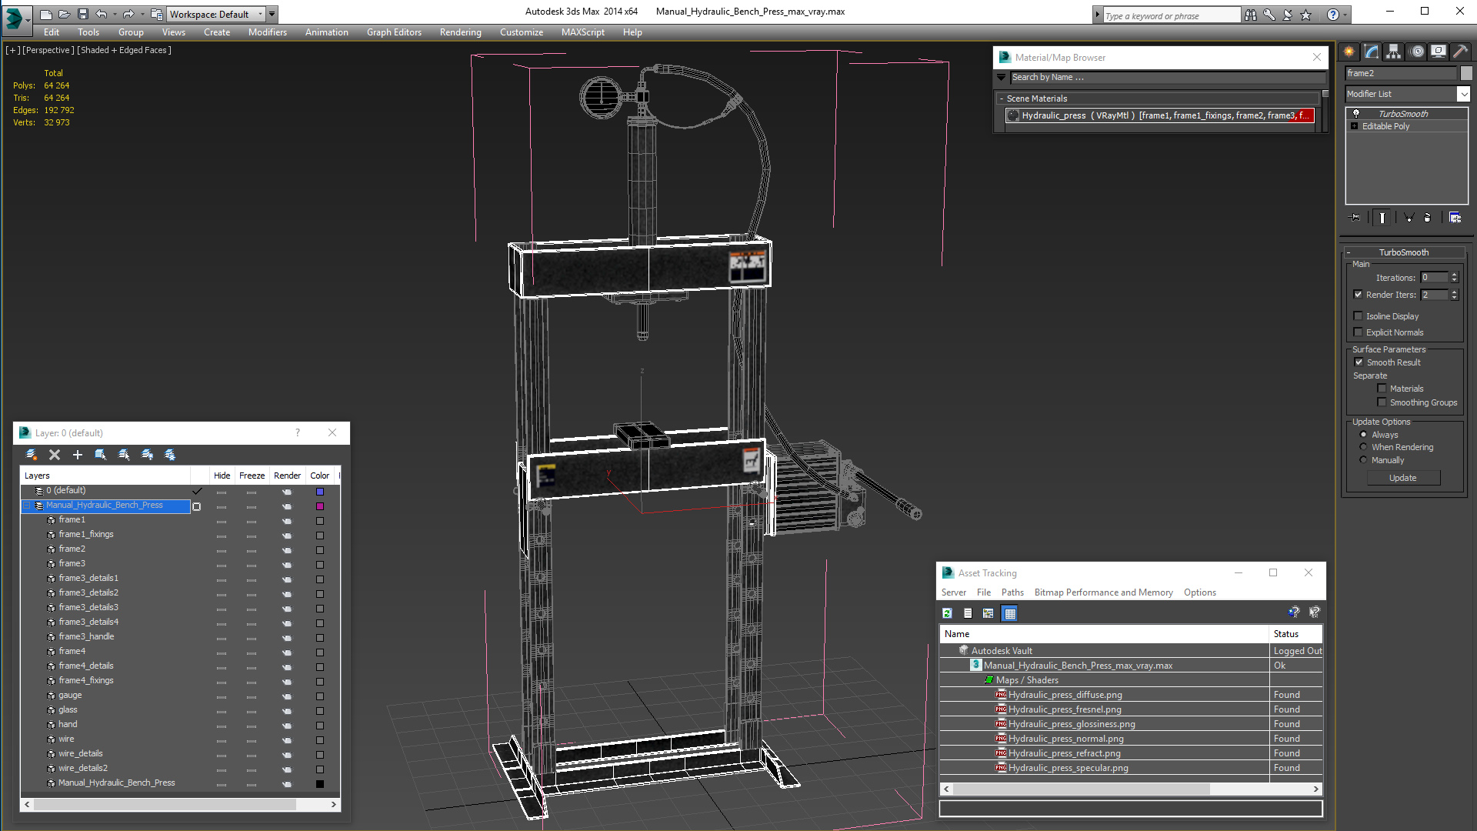
Task: Click the Hydraulic_press_diffuse.png filename
Action: point(1065,694)
